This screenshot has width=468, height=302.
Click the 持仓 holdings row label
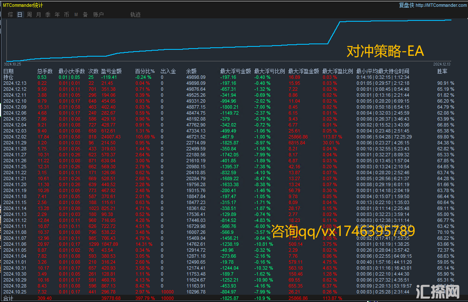coord(9,77)
